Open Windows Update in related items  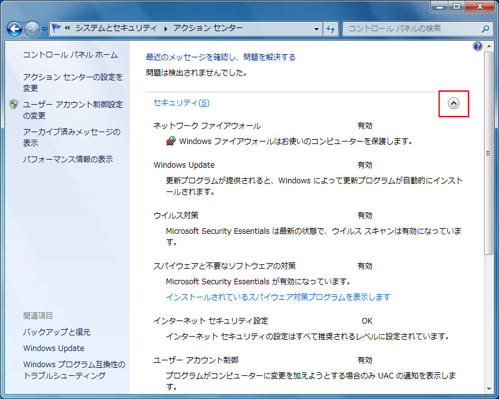pyautogui.click(x=54, y=348)
